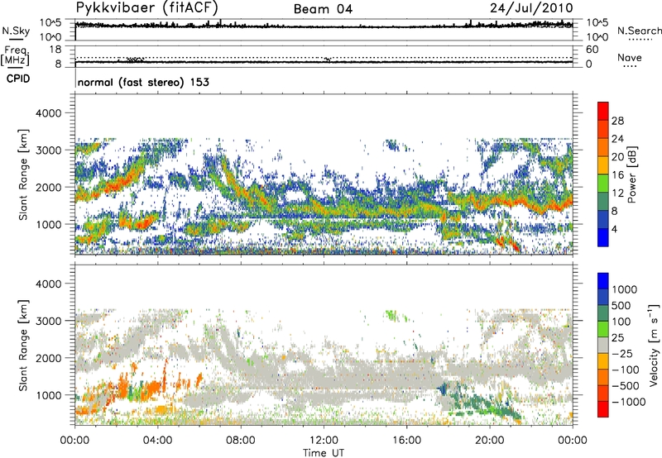Click the 20:00 time tick label
The height and width of the screenshot is (458, 662).
tap(489, 441)
